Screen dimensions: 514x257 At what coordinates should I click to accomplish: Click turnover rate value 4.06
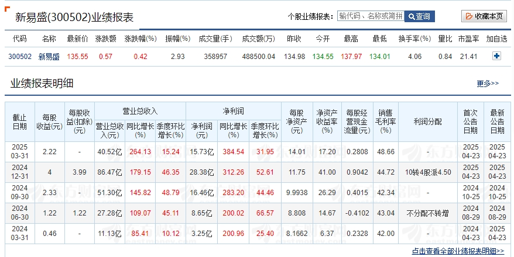414,57
